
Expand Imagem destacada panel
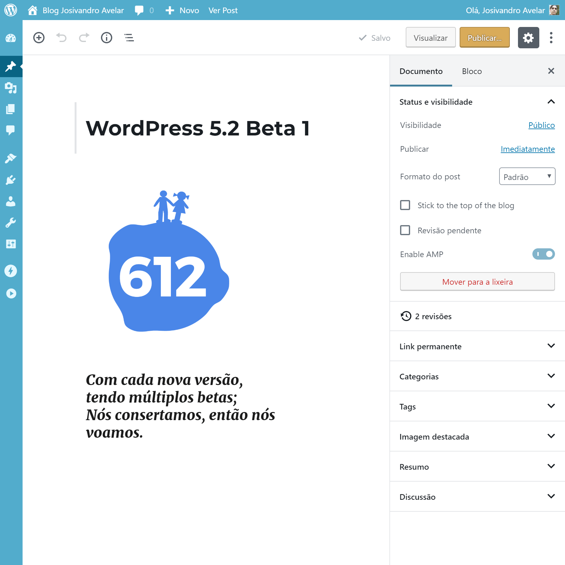click(x=477, y=436)
